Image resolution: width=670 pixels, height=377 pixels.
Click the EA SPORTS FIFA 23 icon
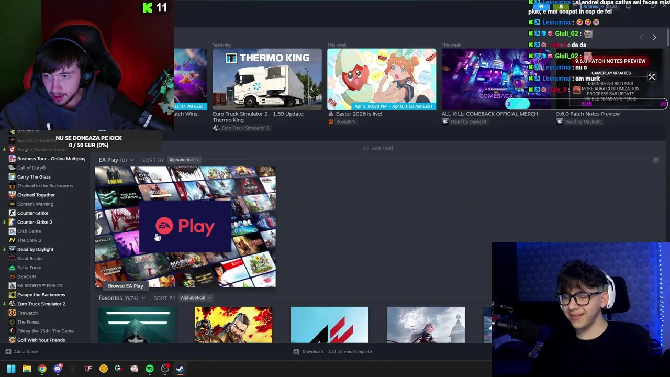coord(12,285)
